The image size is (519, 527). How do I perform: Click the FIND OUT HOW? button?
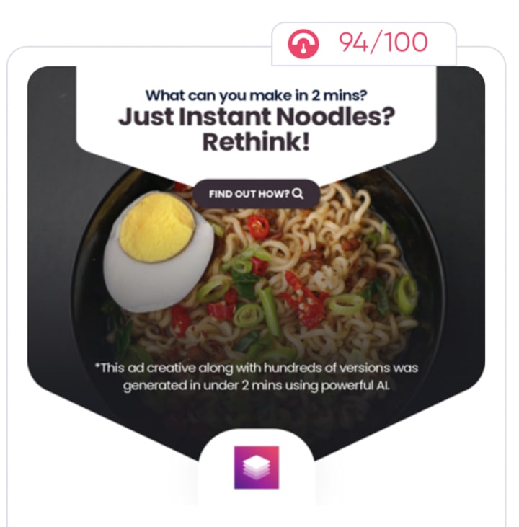coord(256,194)
